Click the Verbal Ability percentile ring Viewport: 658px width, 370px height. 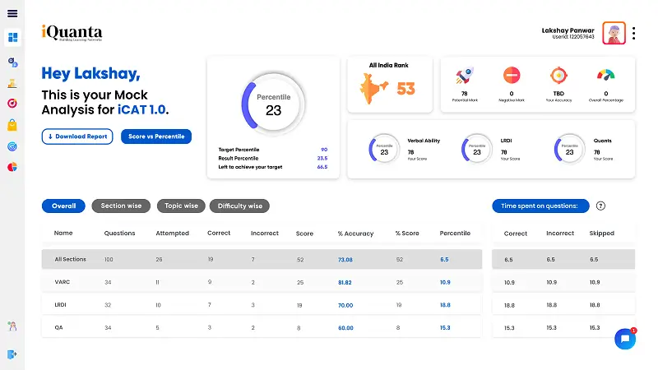[x=384, y=150]
